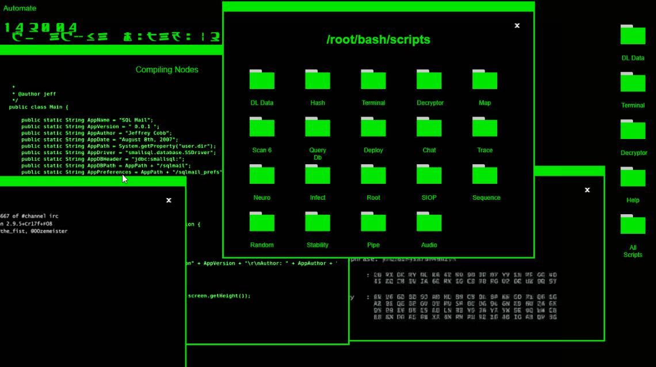Click the AppDriver smallsql.database.SSDriver line
This screenshot has width=656, height=367.
[119, 152]
